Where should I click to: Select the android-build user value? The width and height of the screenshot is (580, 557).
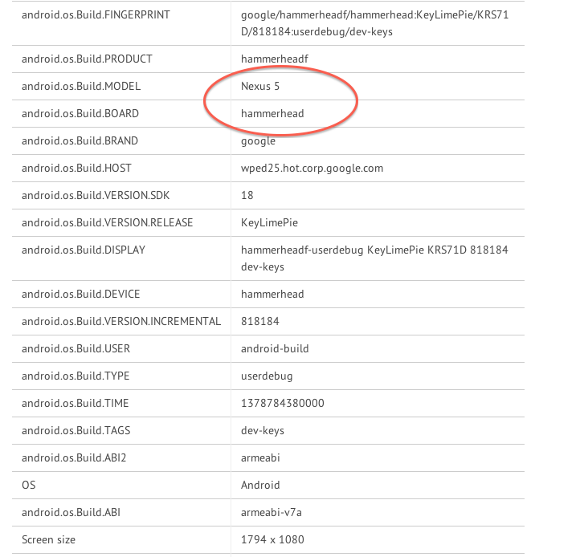[x=275, y=348]
